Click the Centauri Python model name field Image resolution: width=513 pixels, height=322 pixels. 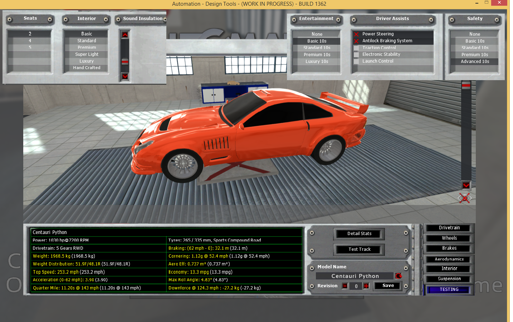click(x=355, y=276)
